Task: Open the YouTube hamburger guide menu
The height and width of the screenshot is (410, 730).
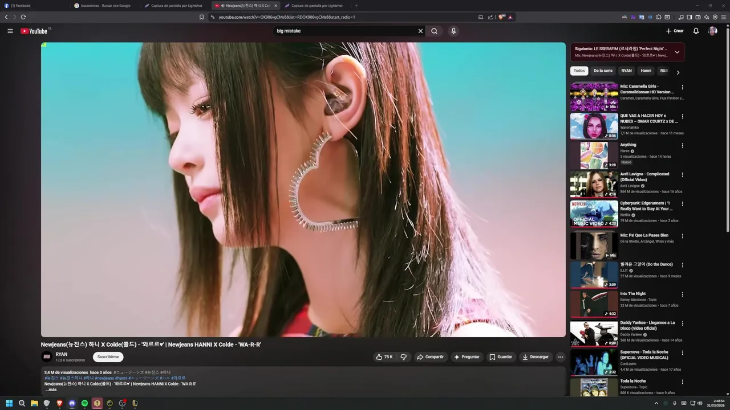Action: tap(10, 31)
